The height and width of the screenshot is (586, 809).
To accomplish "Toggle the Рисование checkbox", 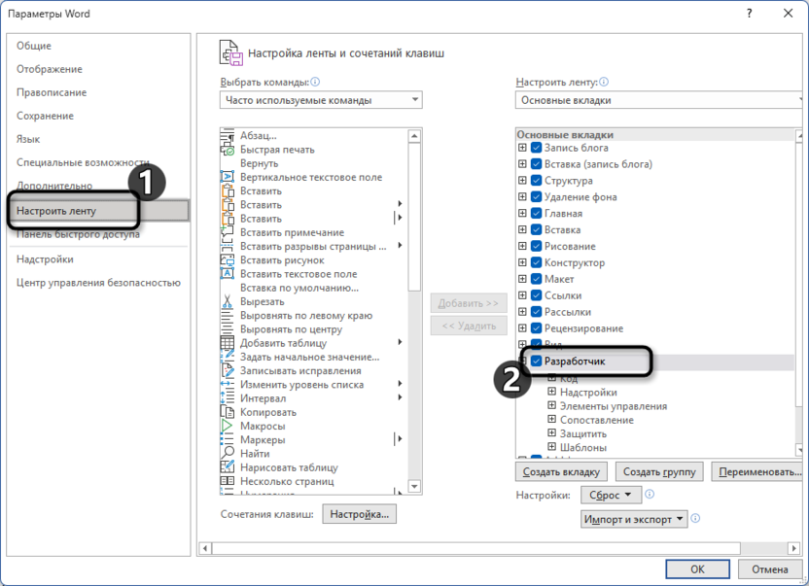I will [x=536, y=247].
